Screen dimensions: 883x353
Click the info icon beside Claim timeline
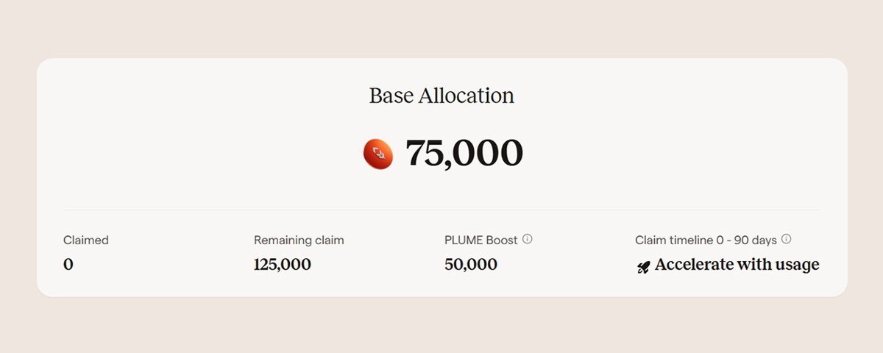(787, 239)
